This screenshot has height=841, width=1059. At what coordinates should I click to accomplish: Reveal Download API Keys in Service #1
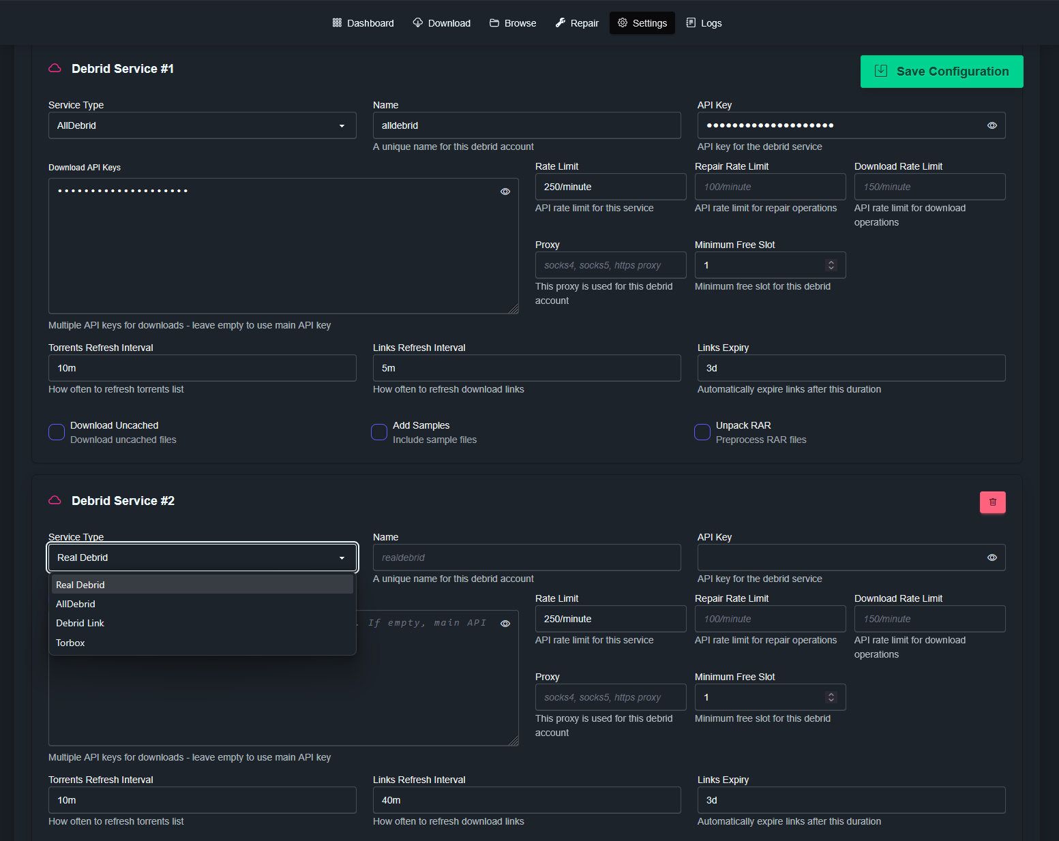point(505,192)
